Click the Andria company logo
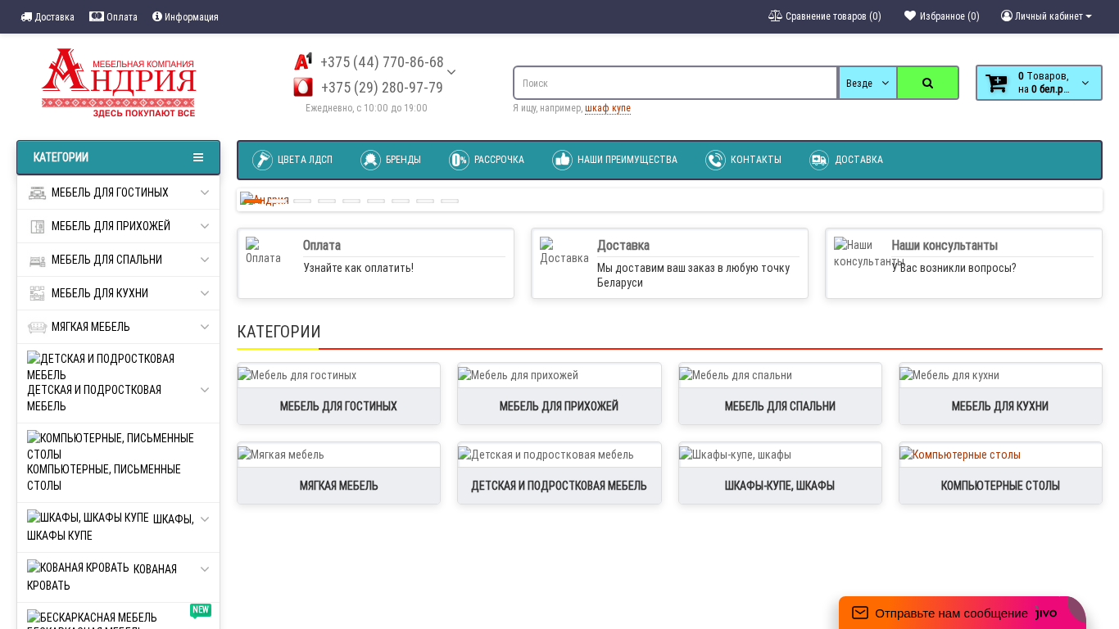The image size is (1119, 629). 119,83
